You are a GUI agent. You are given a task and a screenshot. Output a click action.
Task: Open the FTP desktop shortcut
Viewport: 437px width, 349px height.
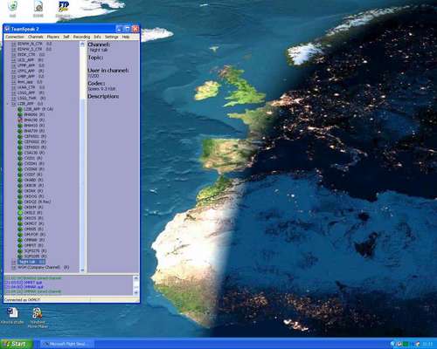(x=63, y=9)
